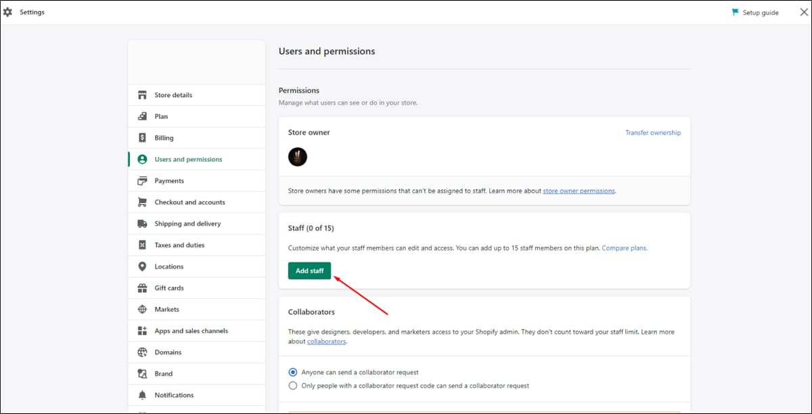Screen dimensions: 812x414
Task: Click the Collaborators heading
Action: [x=311, y=312]
